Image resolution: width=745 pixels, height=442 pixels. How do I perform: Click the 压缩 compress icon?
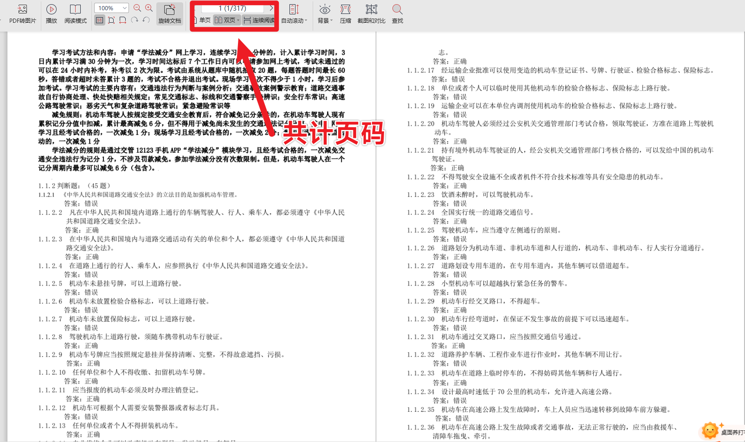pos(345,13)
